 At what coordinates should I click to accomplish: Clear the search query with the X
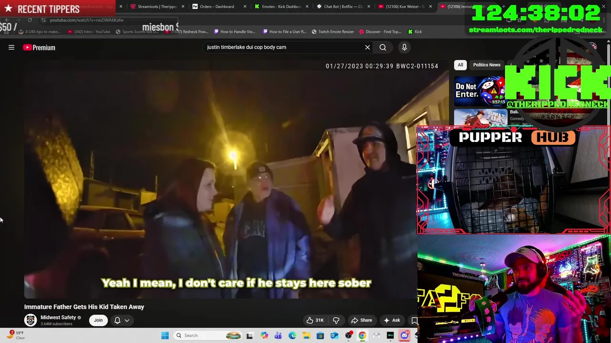(x=368, y=47)
